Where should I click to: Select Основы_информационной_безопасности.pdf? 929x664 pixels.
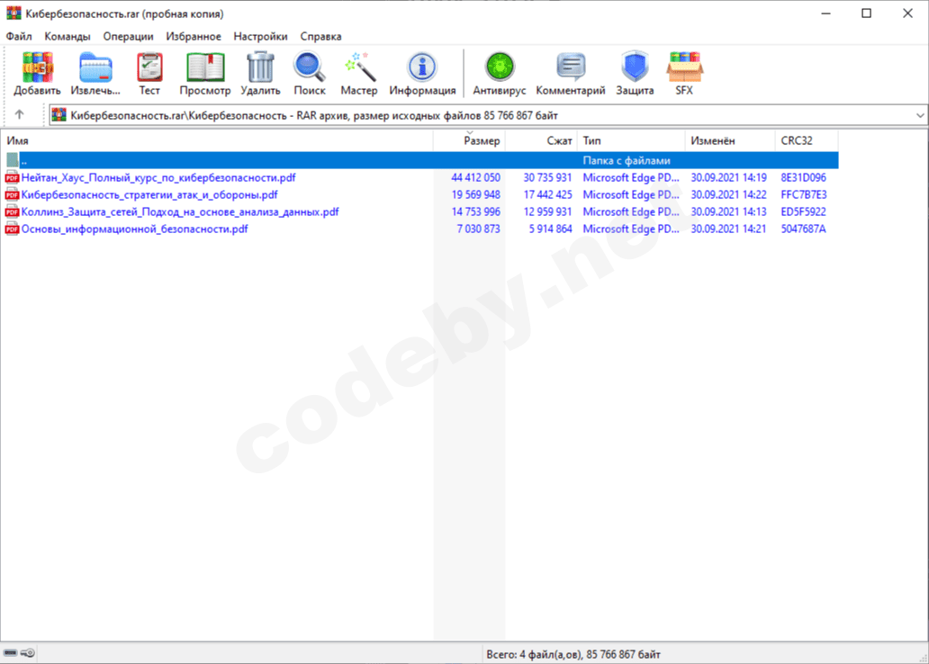pyautogui.click(x=134, y=229)
